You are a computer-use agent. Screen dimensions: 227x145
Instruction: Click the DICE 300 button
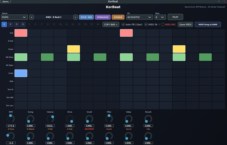pyautogui.click(x=86, y=17)
